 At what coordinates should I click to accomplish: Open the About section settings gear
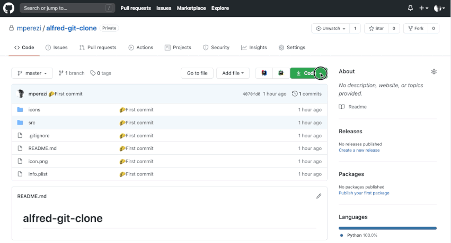coord(434,71)
